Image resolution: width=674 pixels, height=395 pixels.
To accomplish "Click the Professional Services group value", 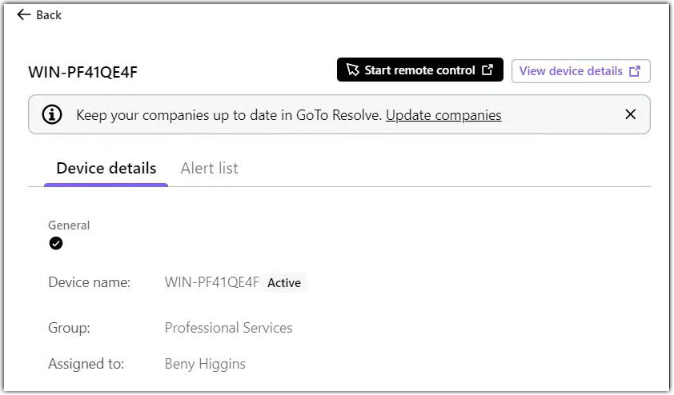I will pos(228,328).
